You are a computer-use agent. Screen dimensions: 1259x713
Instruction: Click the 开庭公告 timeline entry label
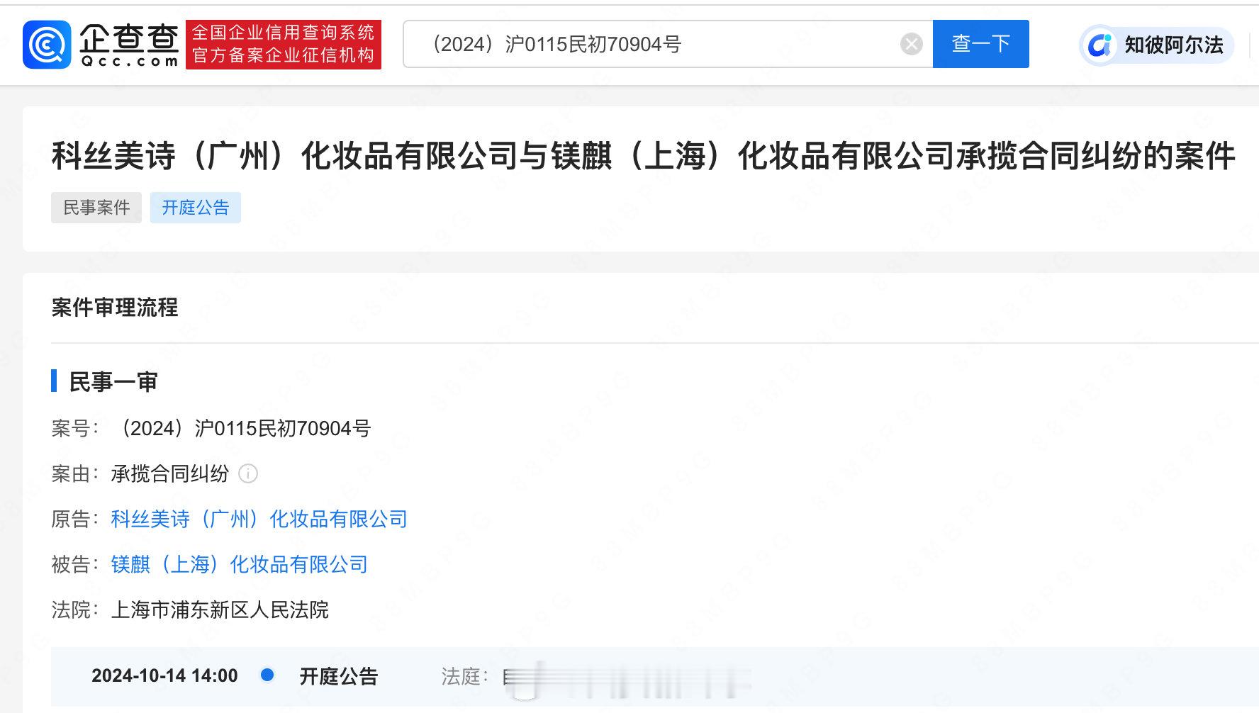(x=338, y=676)
